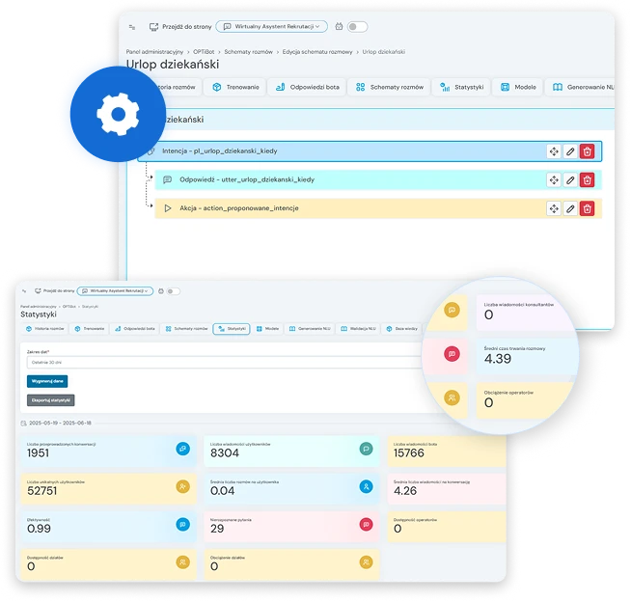Toggle the switch in the top window header
Image resolution: width=631 pixels, height=602 pixels.
(357, 27)
